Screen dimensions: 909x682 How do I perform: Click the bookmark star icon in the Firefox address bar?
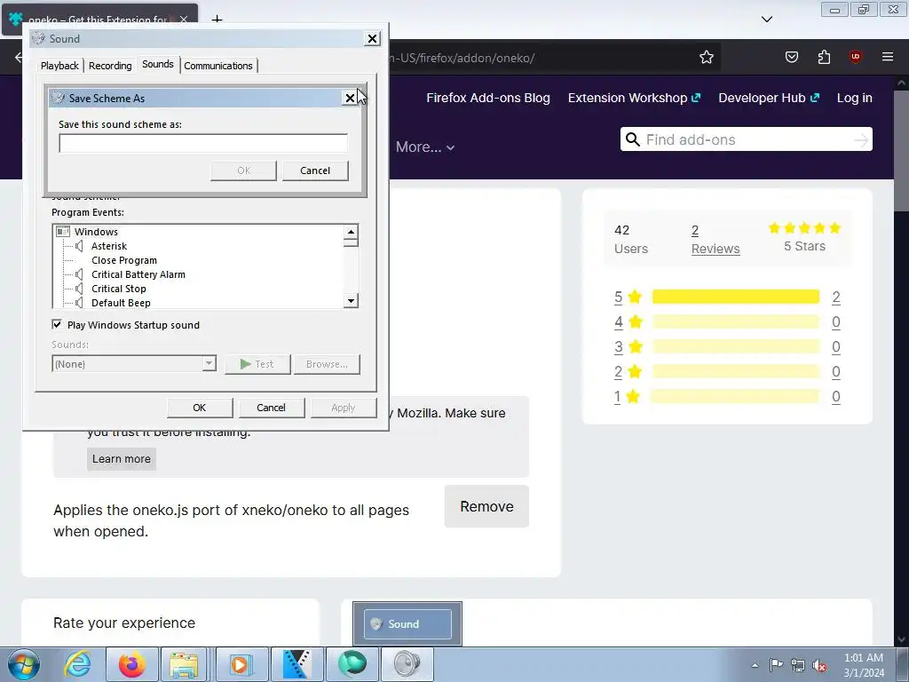706,57
